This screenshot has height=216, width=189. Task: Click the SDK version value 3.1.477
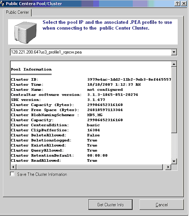(96, 100)
